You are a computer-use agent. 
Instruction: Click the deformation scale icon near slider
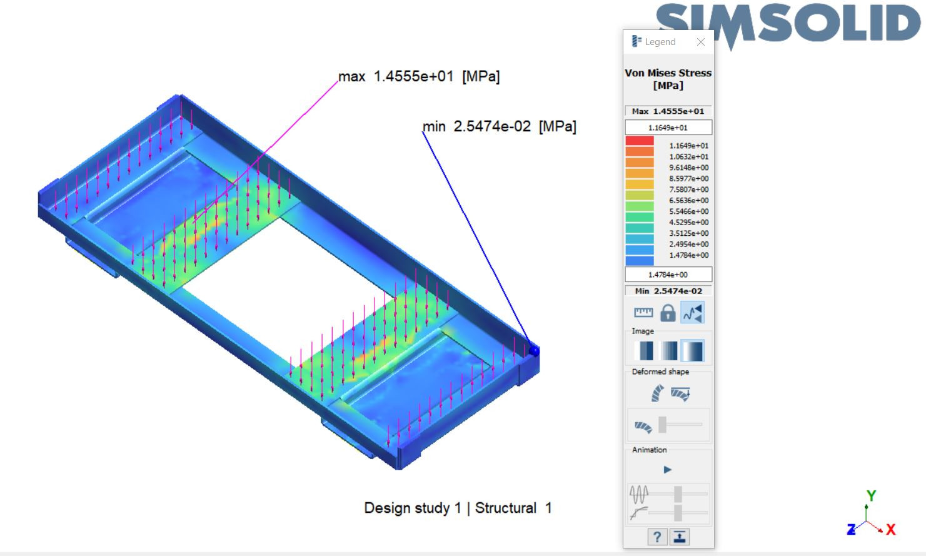click(642, 424)
